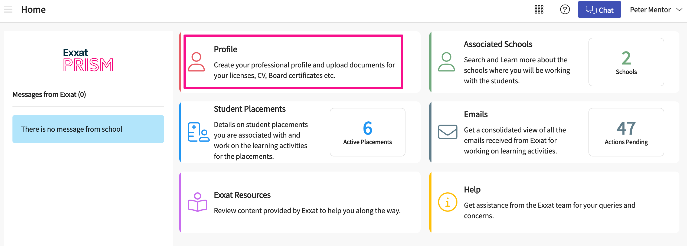
Task: Go to Student Placements heading
Action: click(x=250, y=109)
